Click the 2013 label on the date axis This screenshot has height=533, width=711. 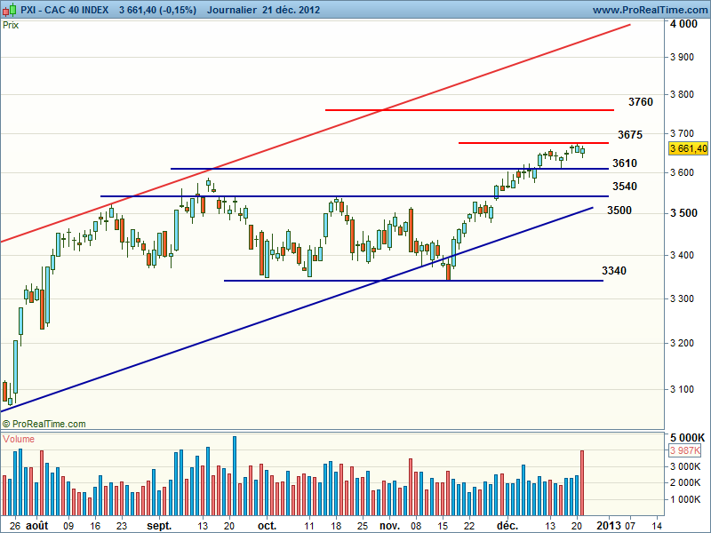coord(608,525)
